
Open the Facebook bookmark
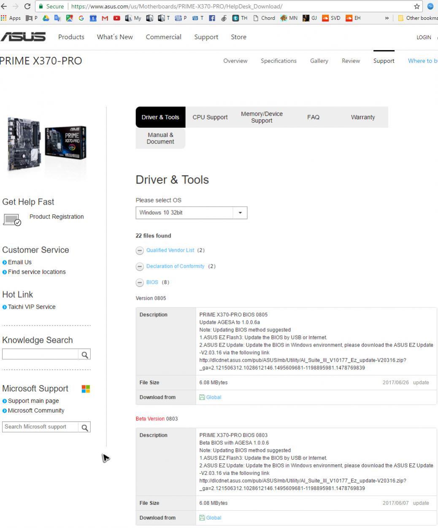coord(212,18)
